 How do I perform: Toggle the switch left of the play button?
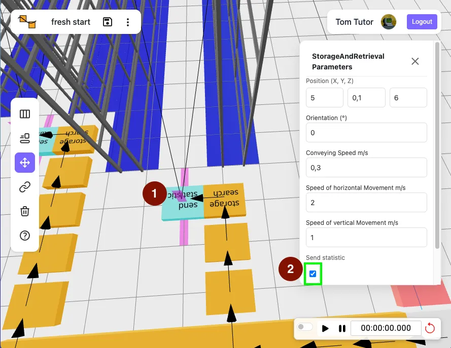coord(305,327)
